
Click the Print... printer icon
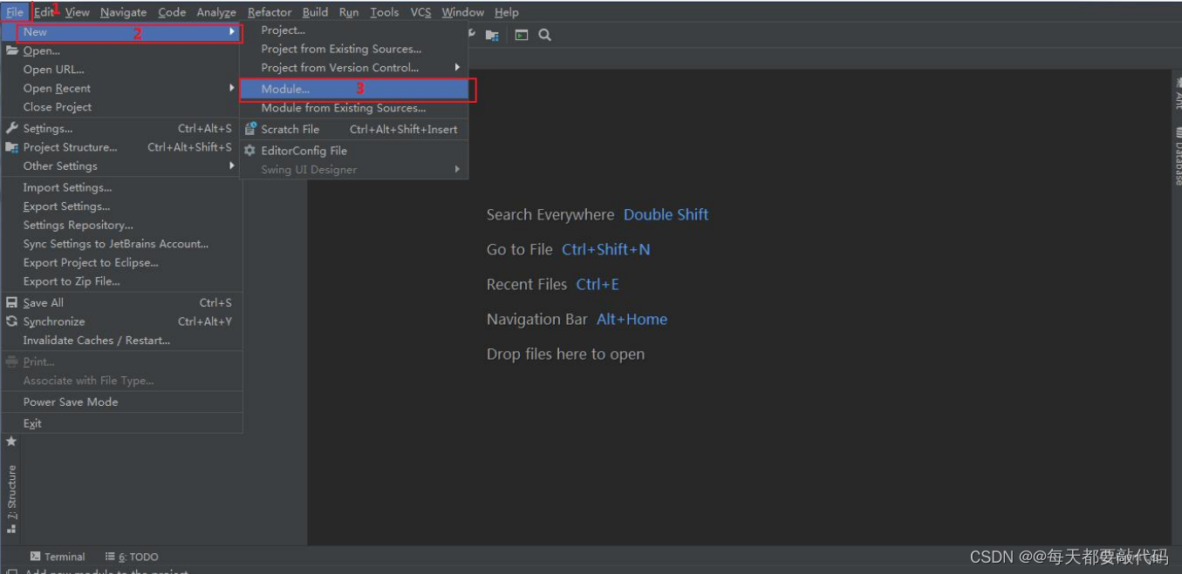[12, 361]
